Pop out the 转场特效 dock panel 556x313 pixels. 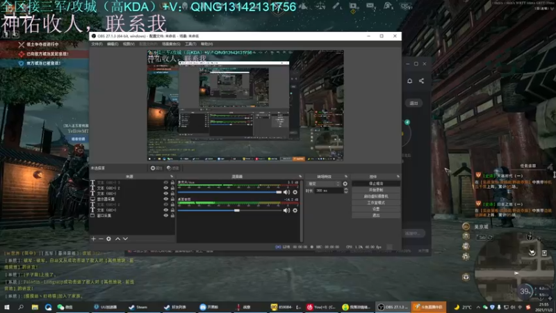[x=345, y=177]
